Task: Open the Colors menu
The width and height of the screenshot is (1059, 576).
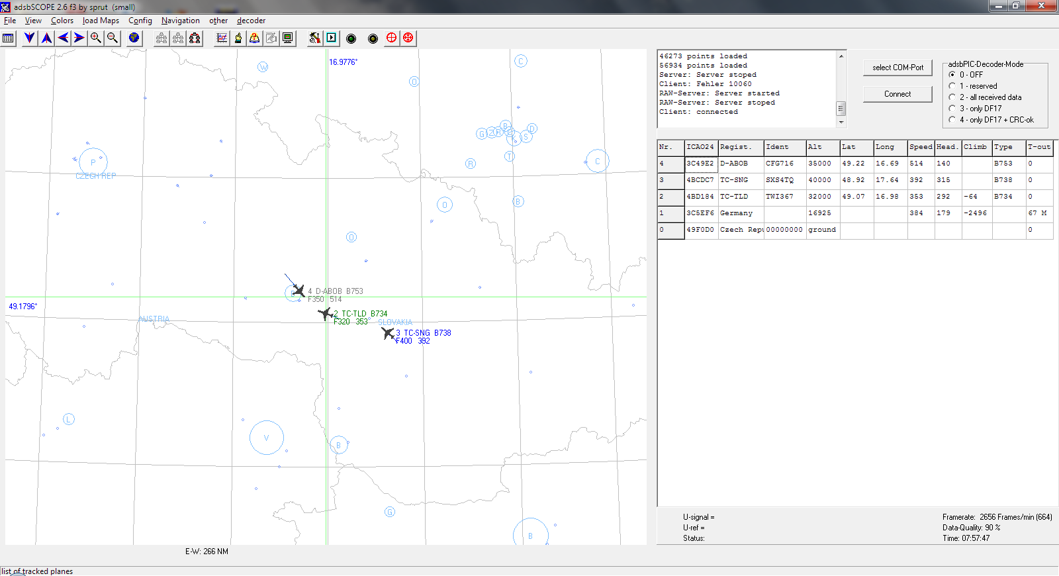Action: click(x=62, y=21)
